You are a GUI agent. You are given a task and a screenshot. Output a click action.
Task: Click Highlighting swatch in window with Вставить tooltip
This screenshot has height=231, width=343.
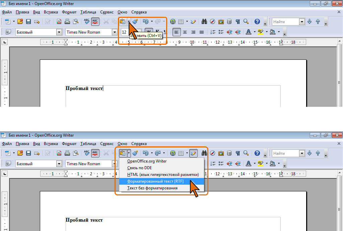click(261, 32)
